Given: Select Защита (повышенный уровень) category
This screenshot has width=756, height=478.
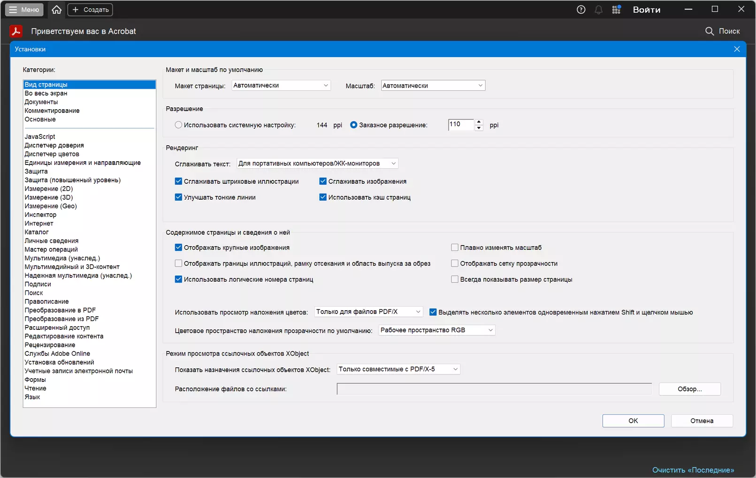Looking at the screenshot, I should click(73, 180).
